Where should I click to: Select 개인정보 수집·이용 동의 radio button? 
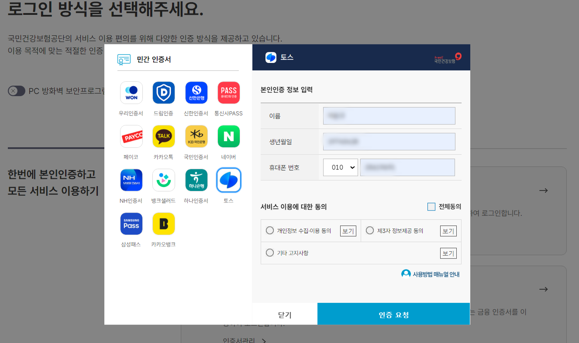[x=269, y=231]
